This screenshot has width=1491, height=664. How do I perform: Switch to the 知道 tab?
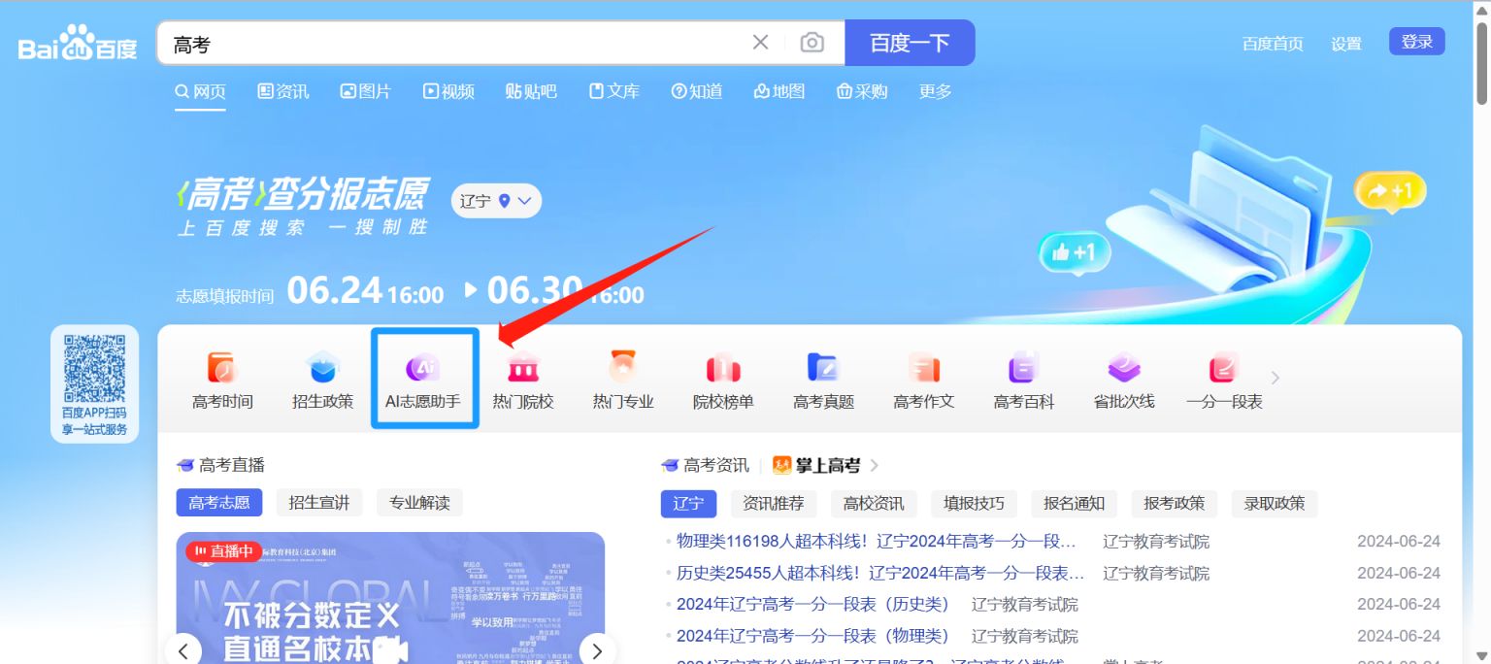697,91
